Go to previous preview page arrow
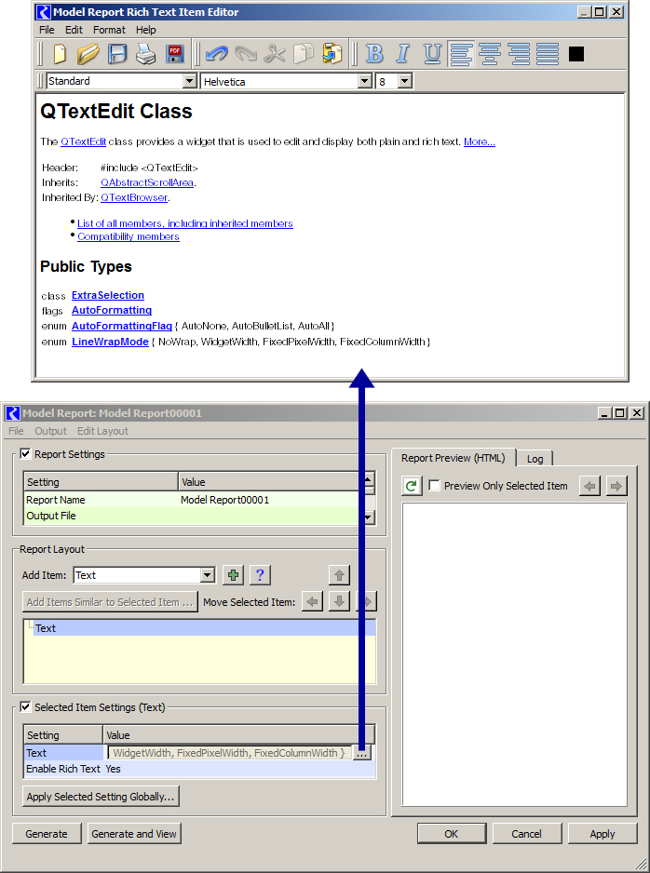Viewport: 650px width, 873px height. 589,486
